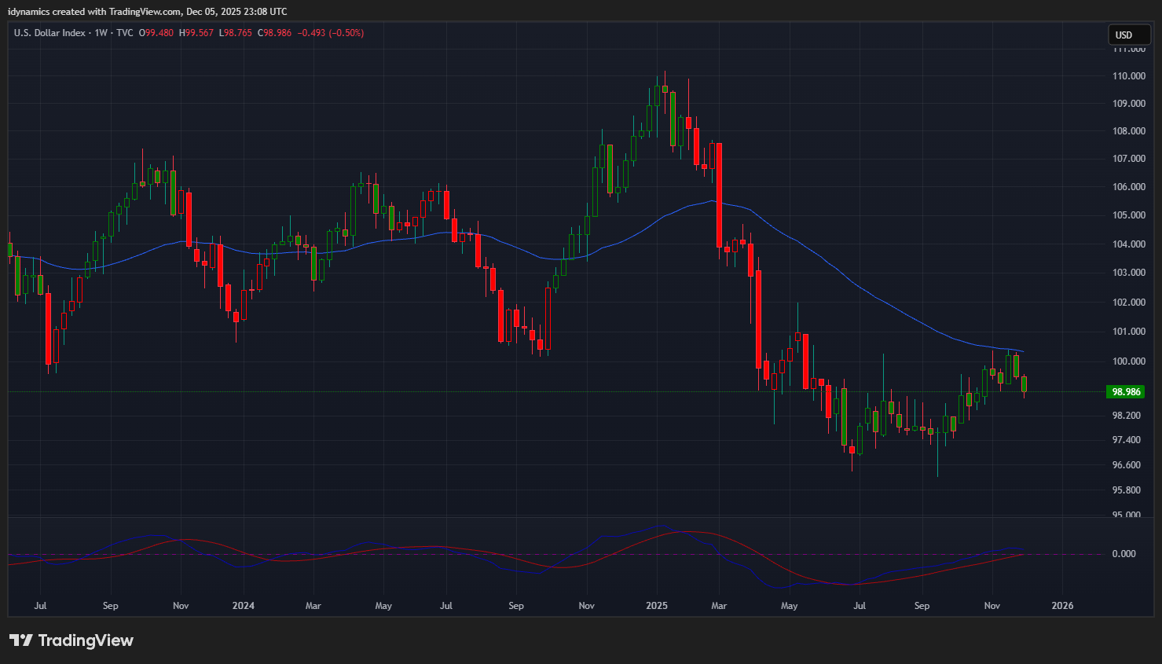Click the U.S. Dollar Index symbol title
The width and height of the screenshot is (1162, 664).
click(49, 33)
